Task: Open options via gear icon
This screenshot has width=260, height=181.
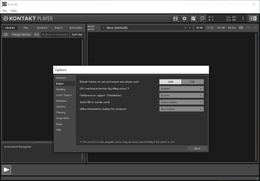Action: (184, 18)
